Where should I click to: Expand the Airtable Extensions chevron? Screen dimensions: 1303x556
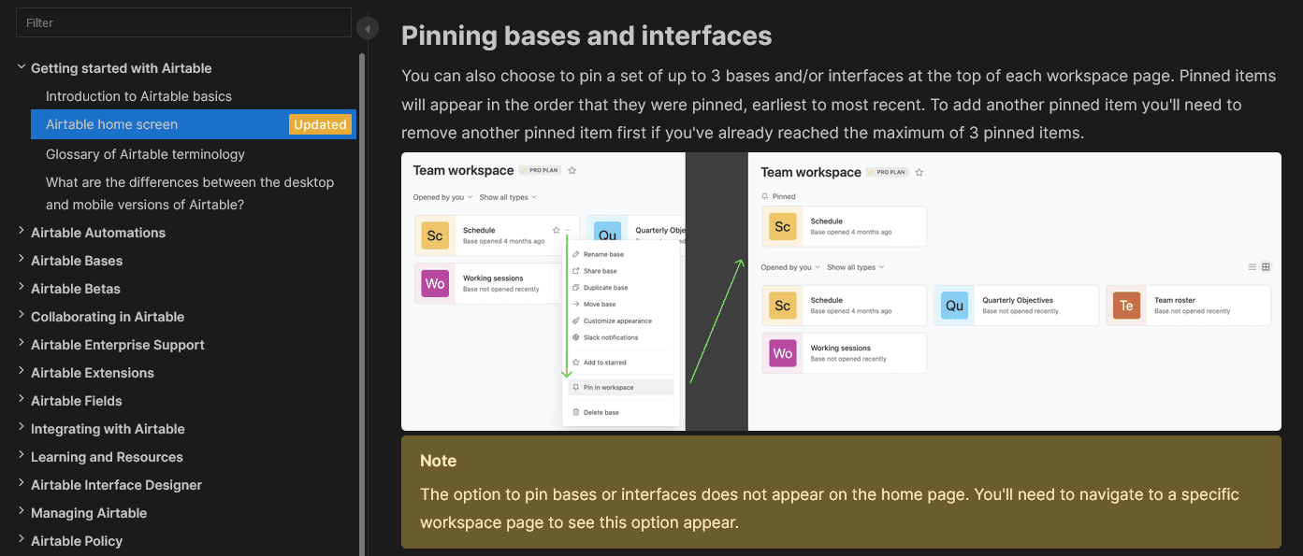pos(22,372)
